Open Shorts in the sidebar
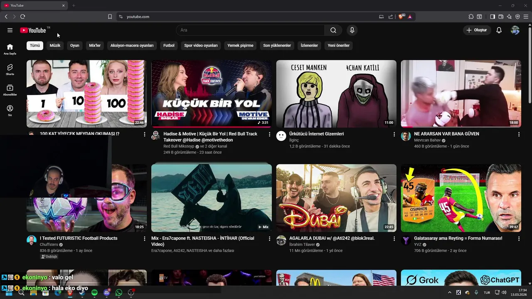This screenshot has width=532, height=299. [10, 70]
